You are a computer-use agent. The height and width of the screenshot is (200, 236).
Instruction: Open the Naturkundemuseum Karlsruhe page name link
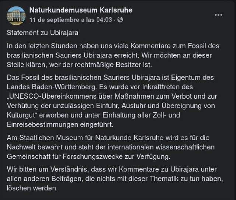click(x=81, y=10)
